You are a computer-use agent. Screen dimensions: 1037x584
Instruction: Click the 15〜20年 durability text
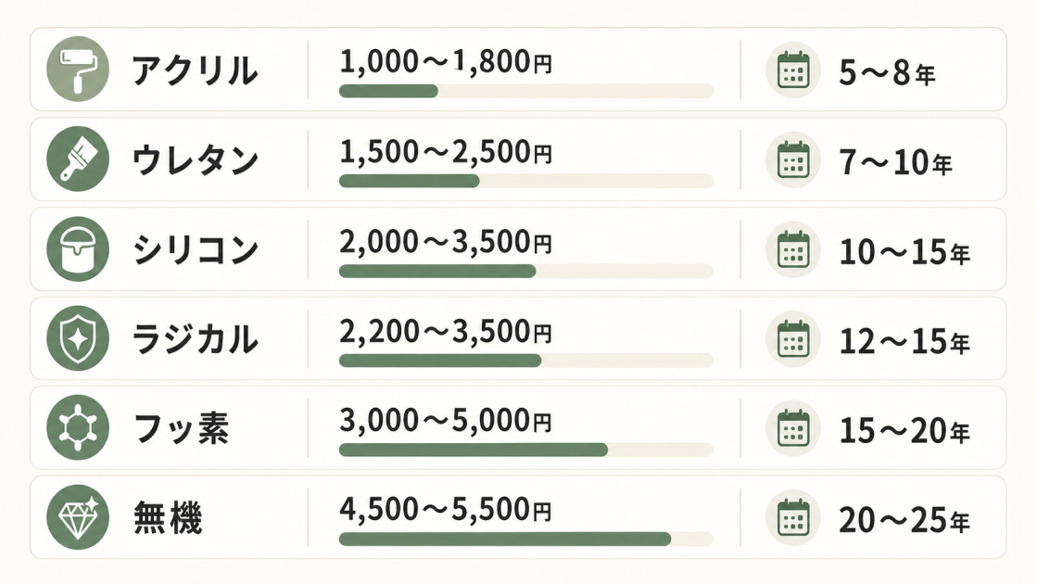[904, 430]
